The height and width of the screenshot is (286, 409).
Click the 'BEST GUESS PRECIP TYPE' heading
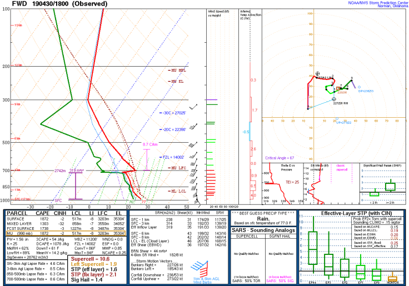click(x=263, y=213)
